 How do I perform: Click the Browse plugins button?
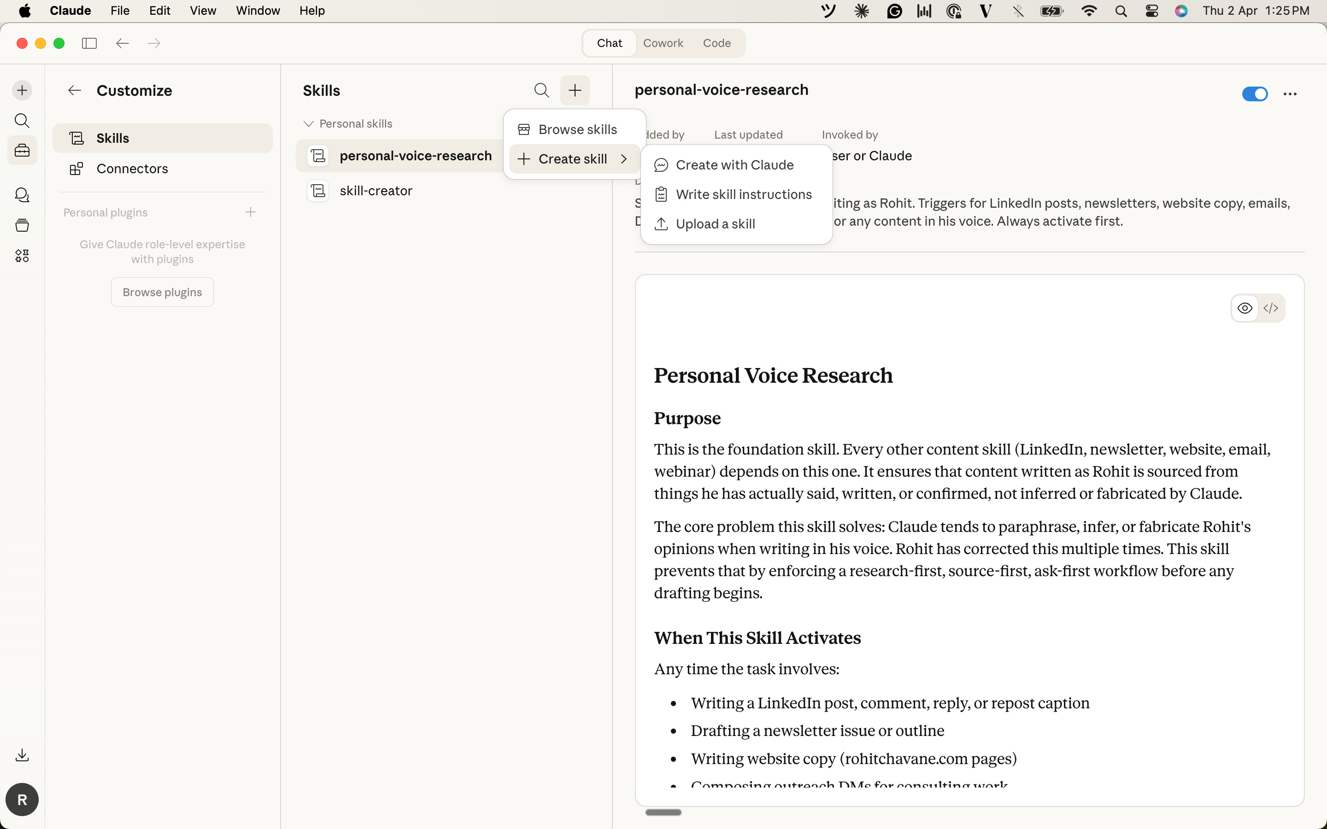pos(162,292)
